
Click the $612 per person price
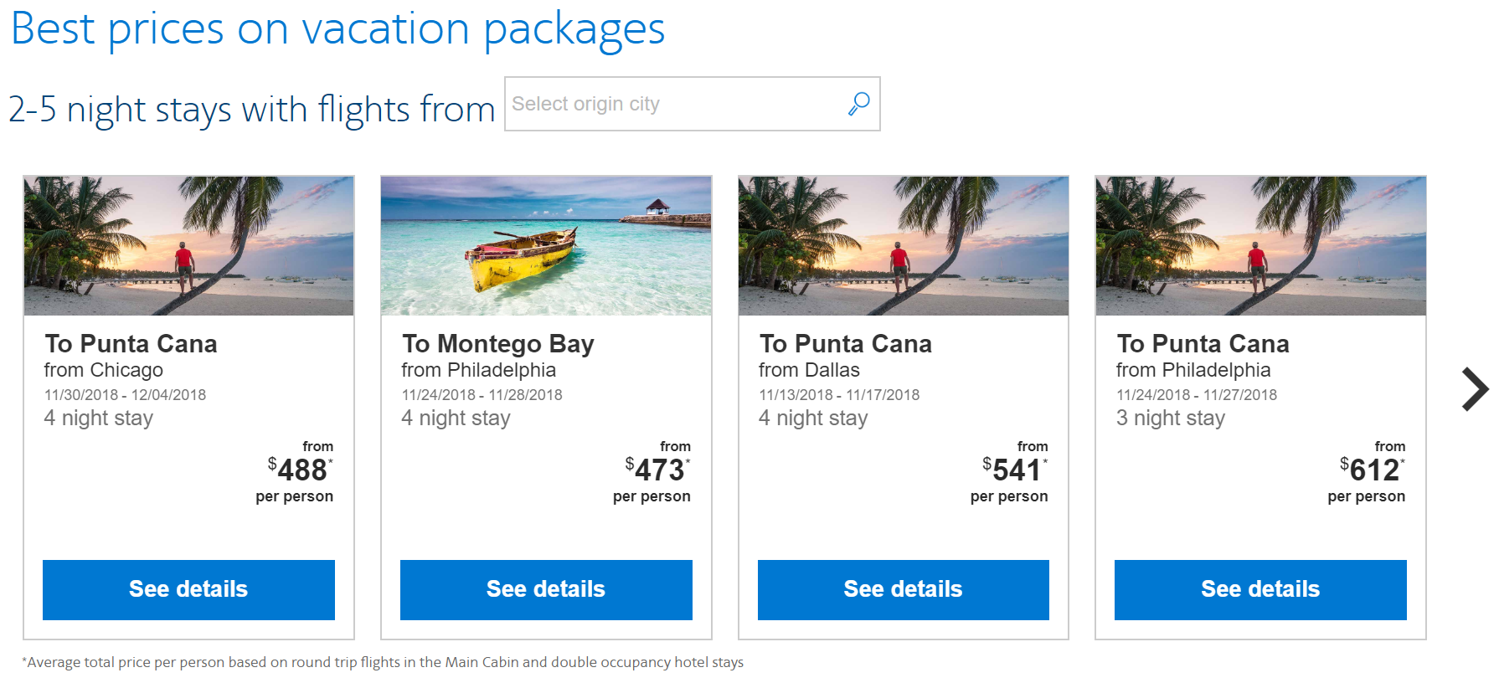coord(1373,470)
